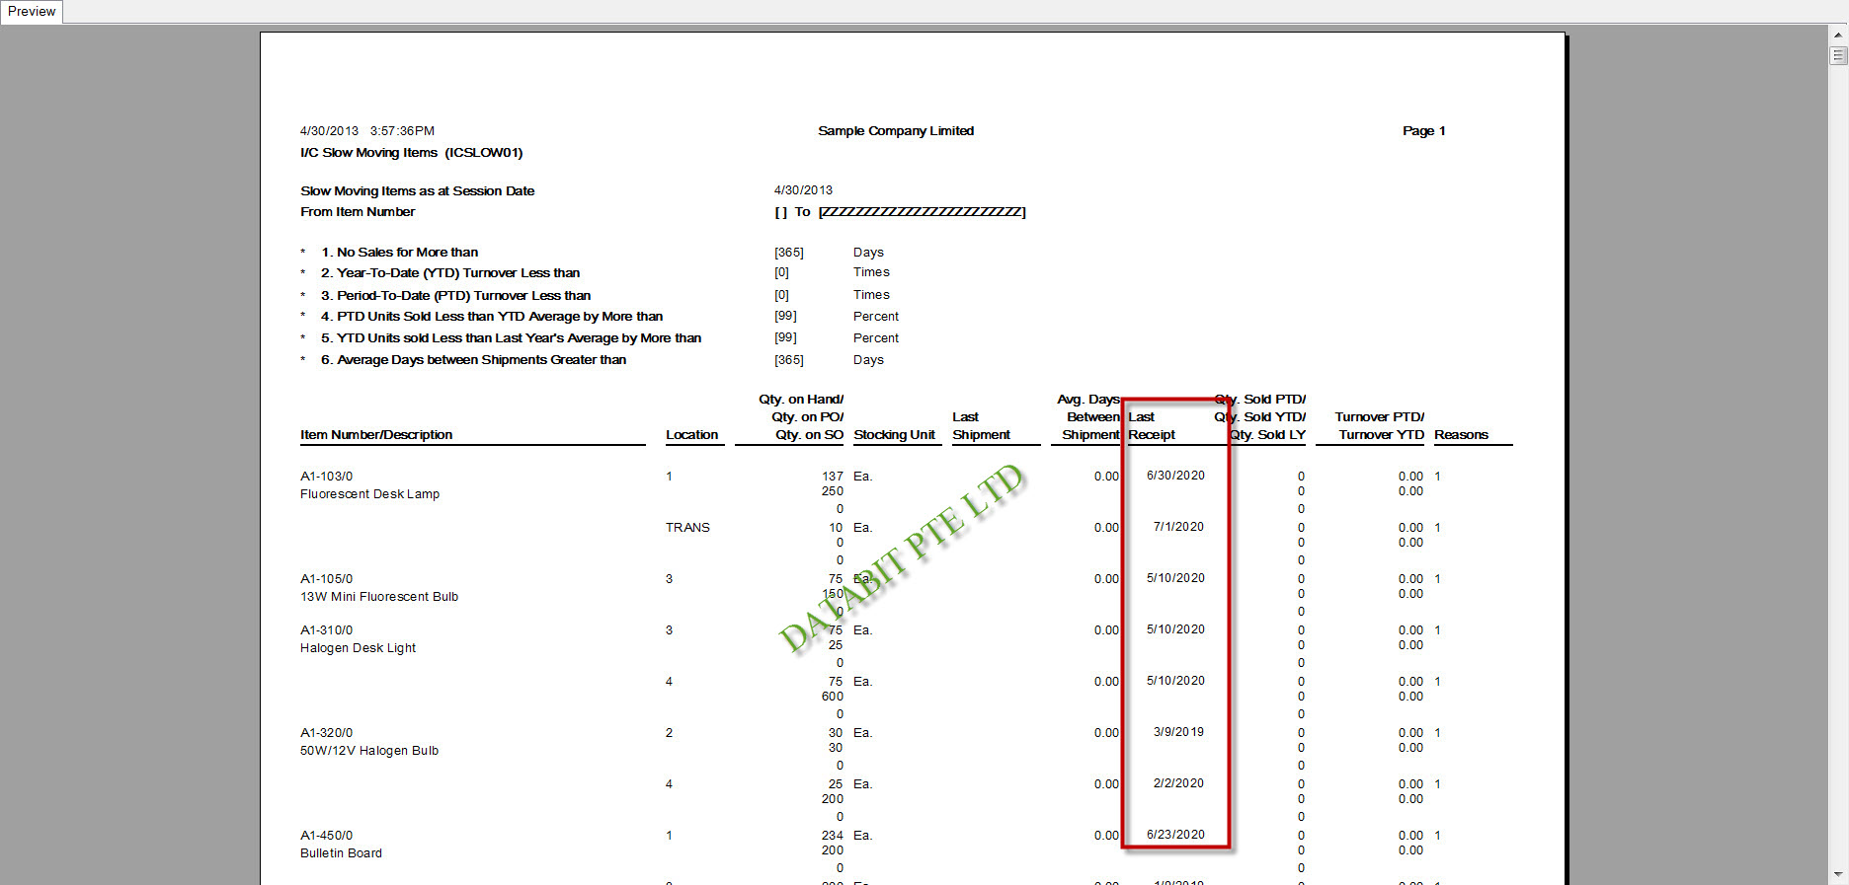Click the Item Number/Description column header
The height and width of the screenshot is (885, 1849).
point(376,435)
